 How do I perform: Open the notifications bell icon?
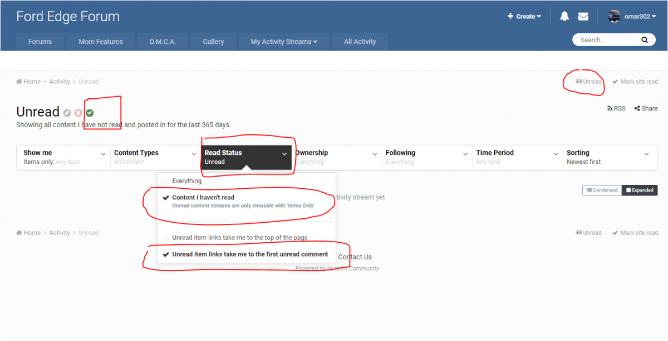point(564,16)
